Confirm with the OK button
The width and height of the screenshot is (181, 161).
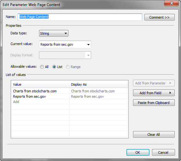tap(138, 152)
